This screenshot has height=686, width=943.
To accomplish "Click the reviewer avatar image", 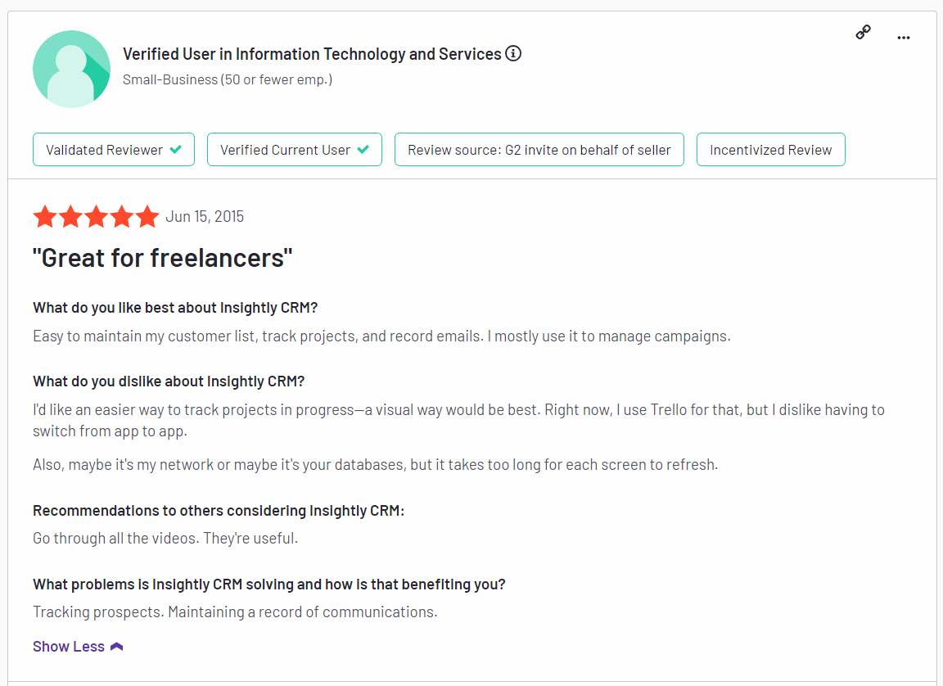I will 71,69.
